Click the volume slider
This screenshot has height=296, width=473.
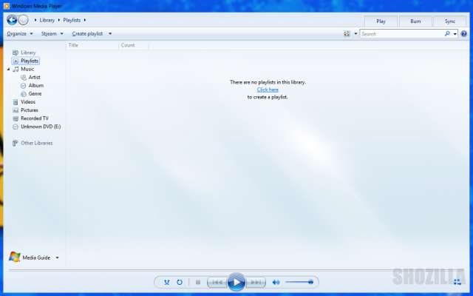299,283
